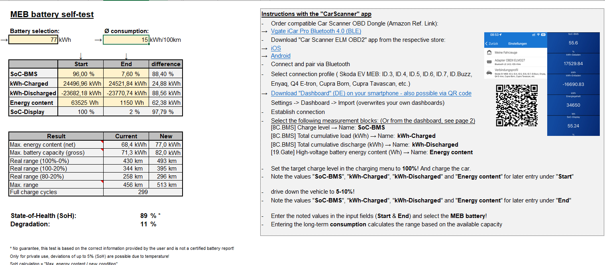Select the average consumption input cell showing 15
This screenshot has height=265, width=605.
pos(126,40)
